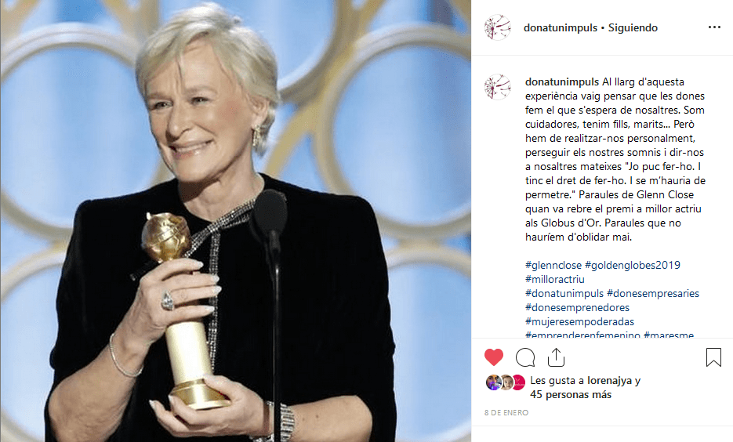Open the #goldenglobes2019 hashtag
The height and width of the screenshot is (442, 733).
click(x=633, y=265)
